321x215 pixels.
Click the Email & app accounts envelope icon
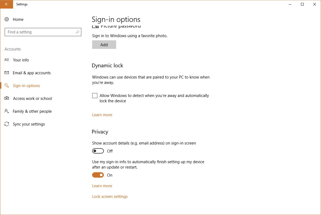tap(7, 73)
